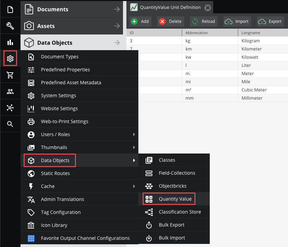Click the Export button label
288x247 pixels.
[x=275, y=21]
